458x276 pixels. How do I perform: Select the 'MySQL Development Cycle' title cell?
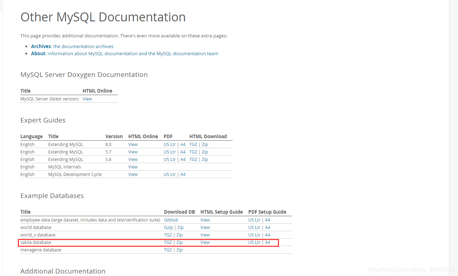pos(75,175)
